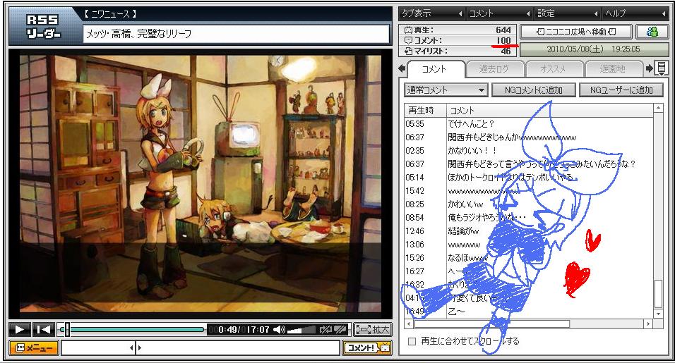
Task: Click the 再生 count 644
Action: click(x=503, y=30)
